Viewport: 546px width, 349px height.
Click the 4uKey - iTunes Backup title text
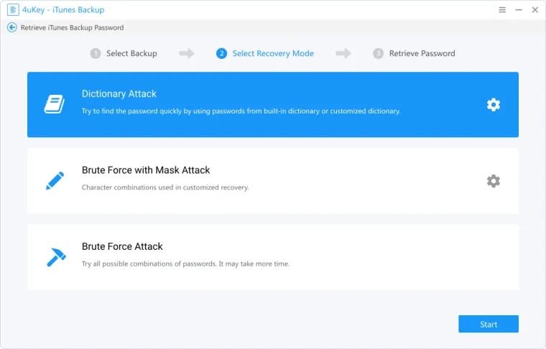63,10
